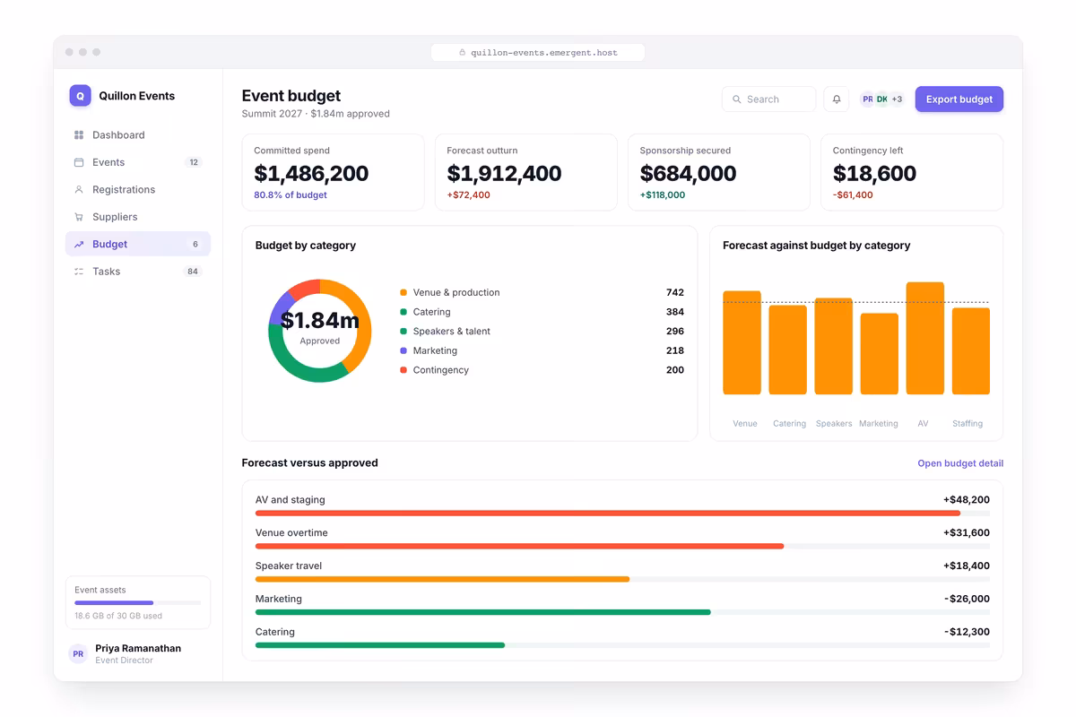This screenshot has width=1076, height=717.
Task: Open the Committed spend card
Action: pos(333,173)
